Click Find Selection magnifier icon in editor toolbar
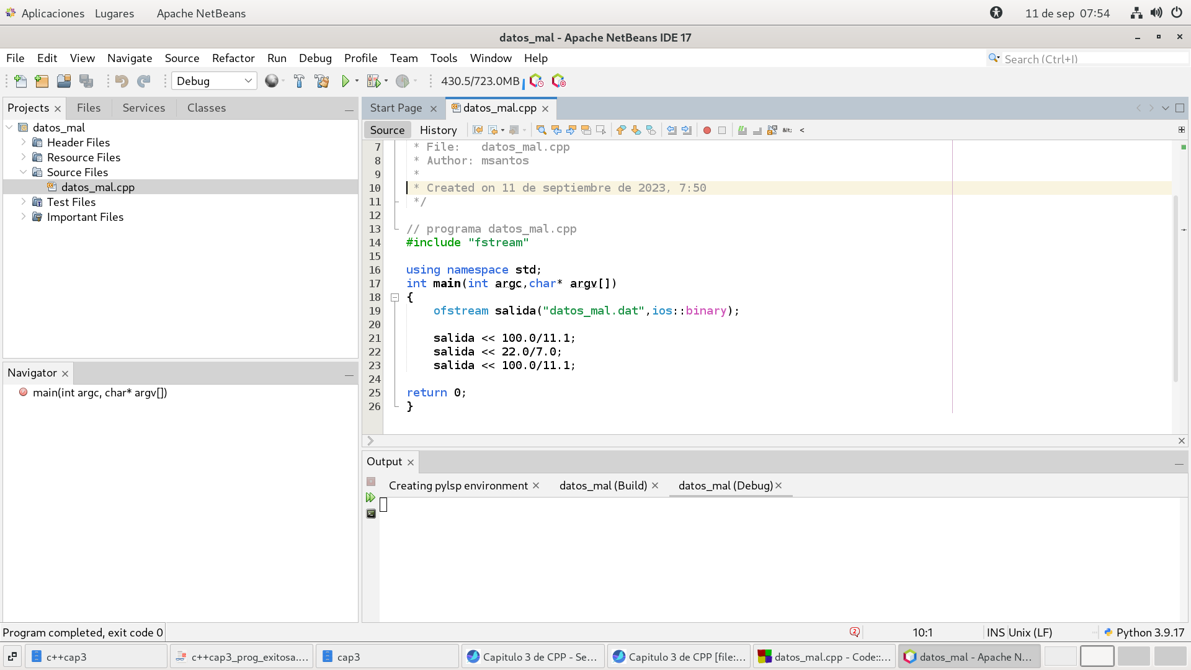Viewport: 1191px width, 670px height. 541,130
